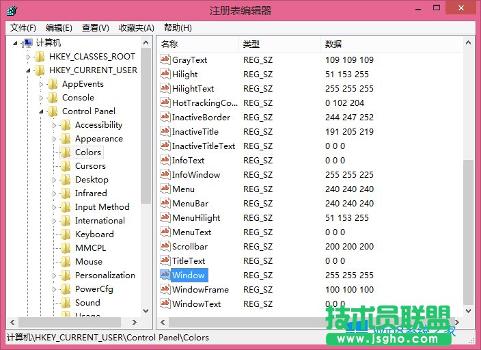Click the TitleText string icon

tap(165, 260)
